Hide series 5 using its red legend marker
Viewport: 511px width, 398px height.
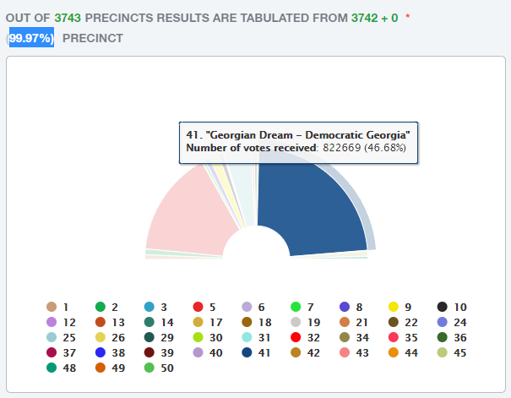click(198, 307)
